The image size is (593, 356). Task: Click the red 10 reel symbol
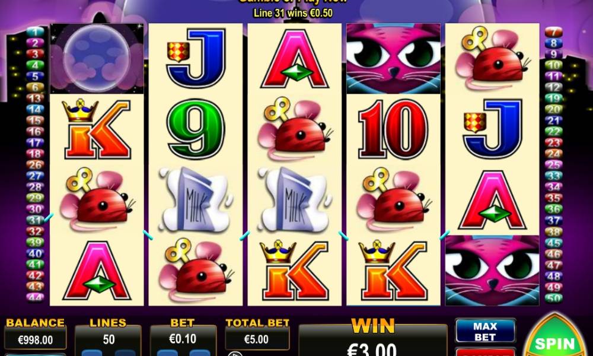click(393, 129)
